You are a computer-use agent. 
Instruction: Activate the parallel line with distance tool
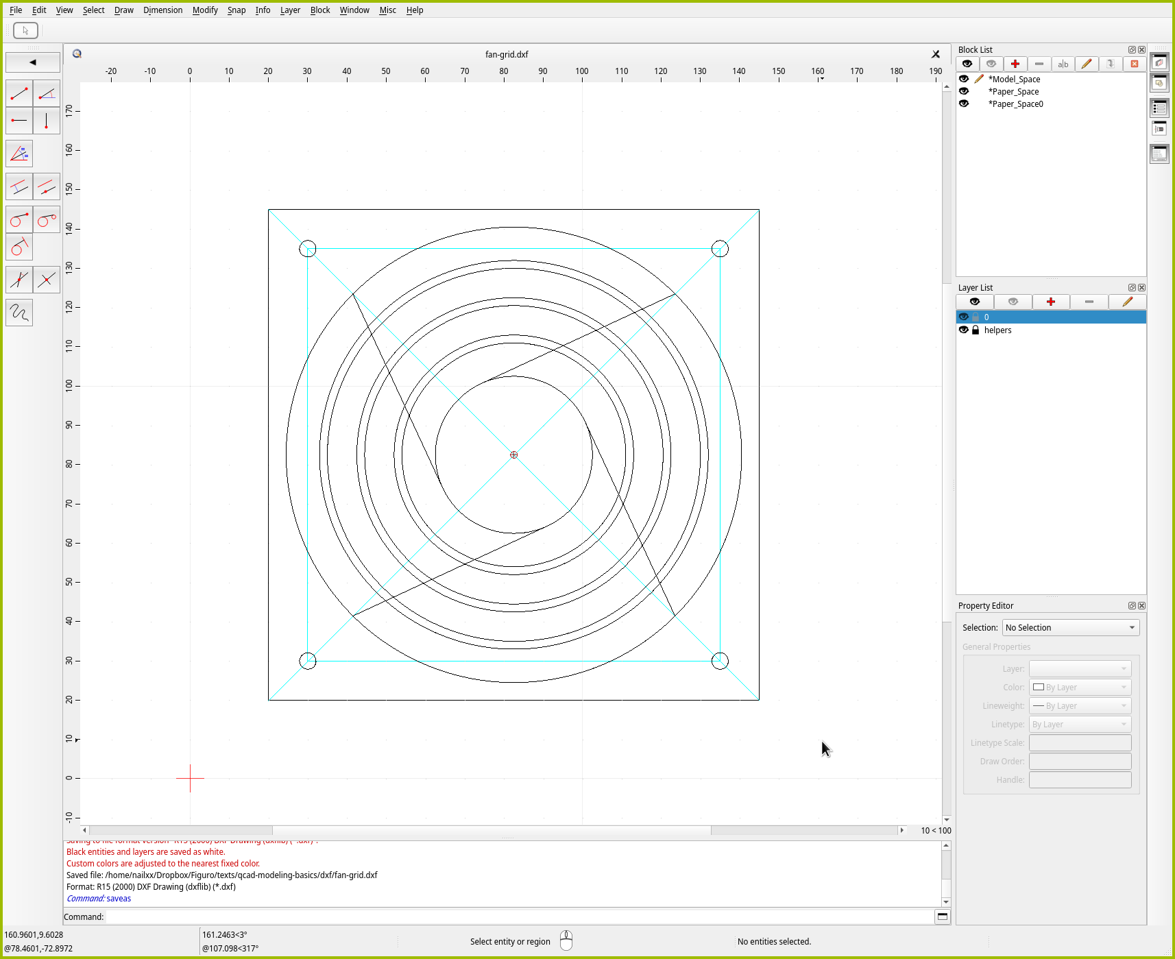pyautogui.click(x=19, y=186)
